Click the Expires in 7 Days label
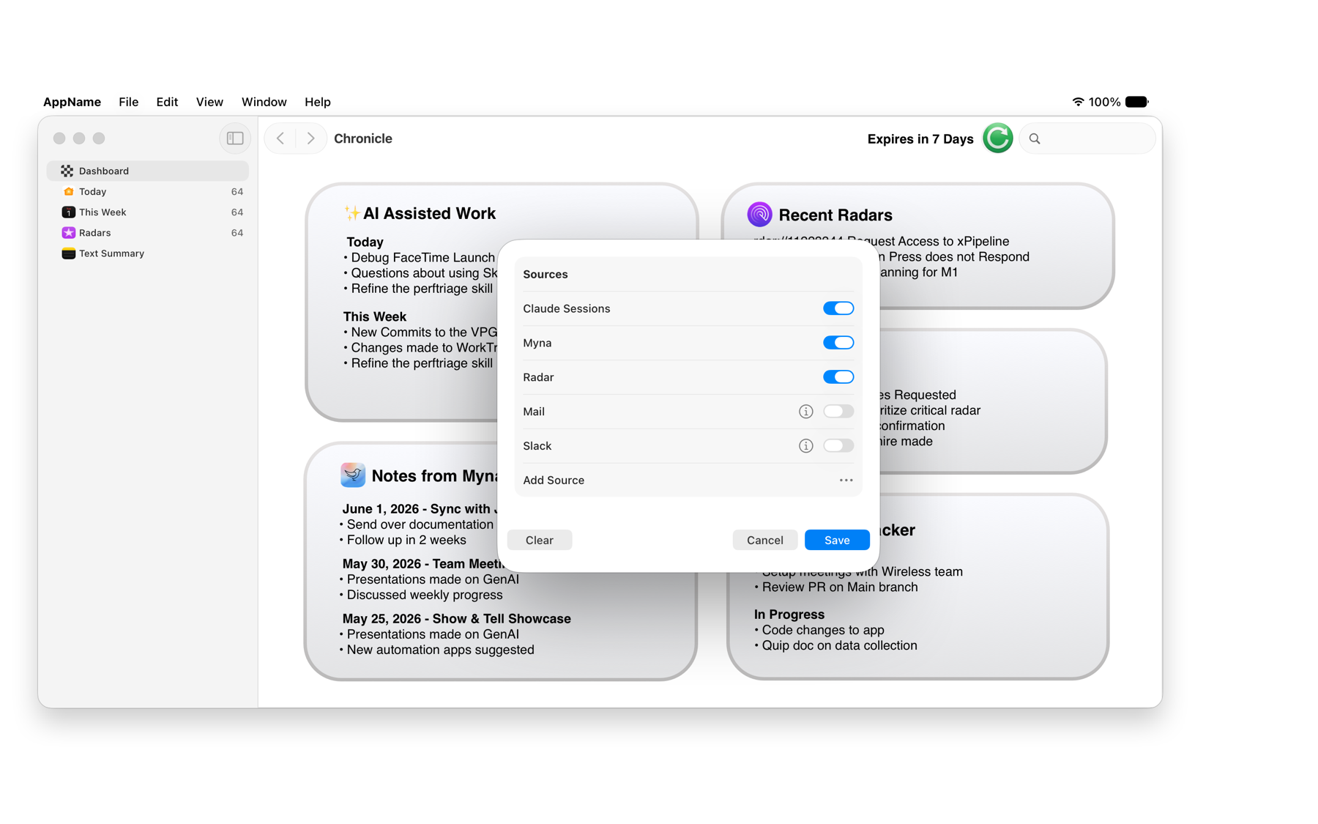Viewport: 1318px width, 824px height. tap(920, 139)
